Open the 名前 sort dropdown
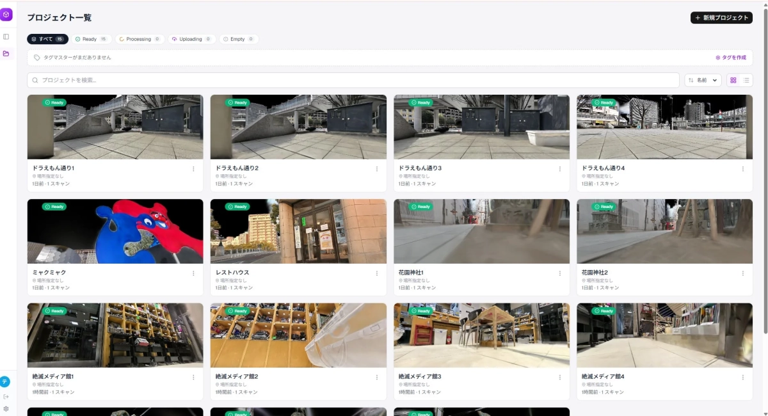Screen dimensions: 768x416 pos(703,80)
